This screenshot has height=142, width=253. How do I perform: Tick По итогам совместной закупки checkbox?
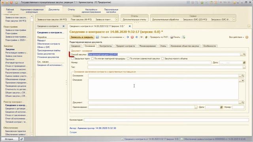coord(128,59)
